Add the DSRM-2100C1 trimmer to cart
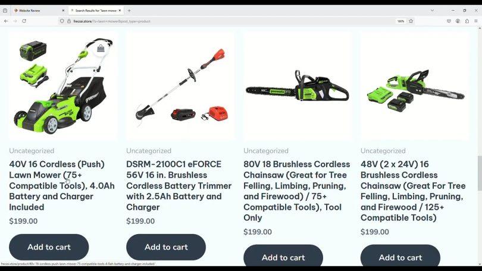Screen dimensions: 482x271 [166, 247]
